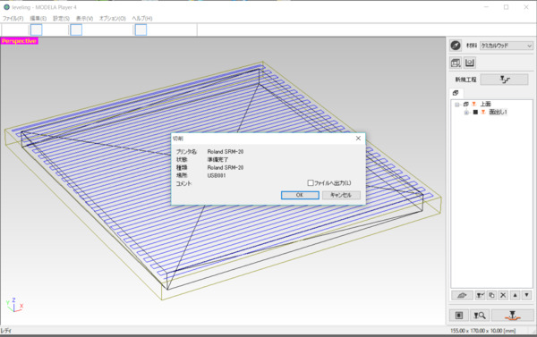Click the 状態 label in dialog
The image size is (537, 337).
(182, 159)
